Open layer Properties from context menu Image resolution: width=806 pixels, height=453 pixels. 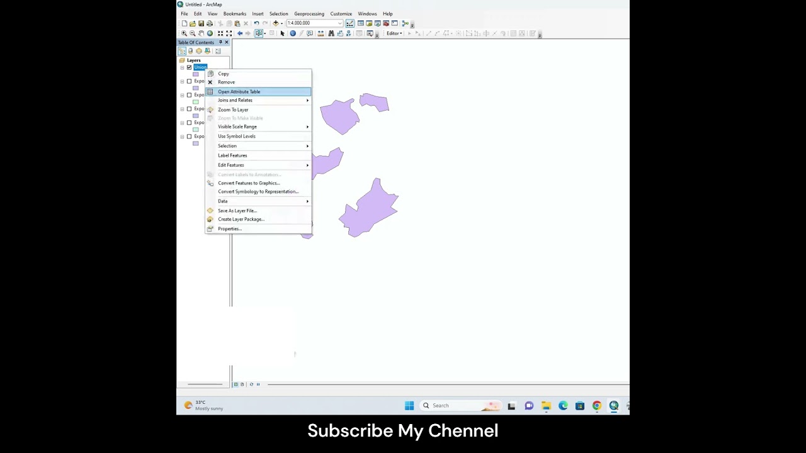point(258,228)
